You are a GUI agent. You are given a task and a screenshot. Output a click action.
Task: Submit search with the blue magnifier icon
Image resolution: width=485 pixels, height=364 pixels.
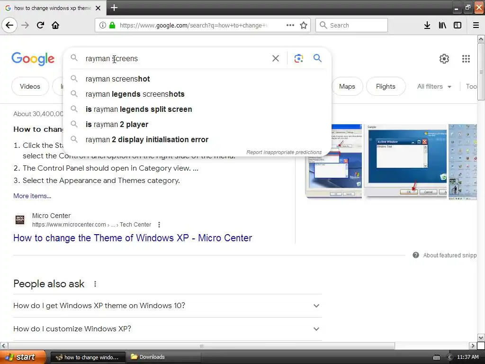[317, 58]
